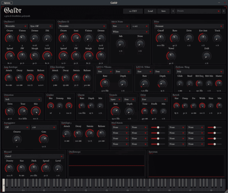The height and width of the screenshot is (193, 228).
Task: Click the Load preset button
Action: (x=150, y=11)
